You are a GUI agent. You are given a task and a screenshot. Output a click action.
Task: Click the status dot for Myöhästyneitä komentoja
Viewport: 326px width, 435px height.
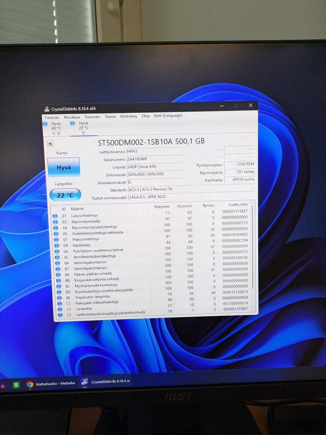(x=59, y=286)
